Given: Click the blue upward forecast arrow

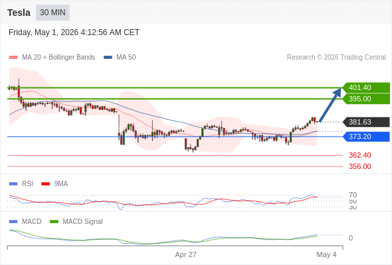Looking at the screenshot, I should point(330,105).
